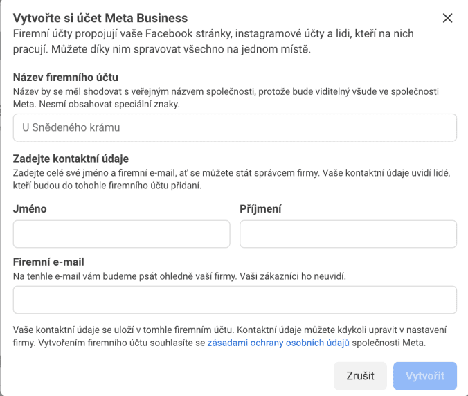The width and height of the screenshot is (468, 396).
Task: Click the 'Zadejte kontaktní údaje' section heading
Action: (71, 158)
